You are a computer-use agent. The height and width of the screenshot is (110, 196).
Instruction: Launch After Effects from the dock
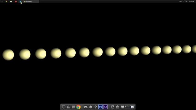[x=105, y=107]
